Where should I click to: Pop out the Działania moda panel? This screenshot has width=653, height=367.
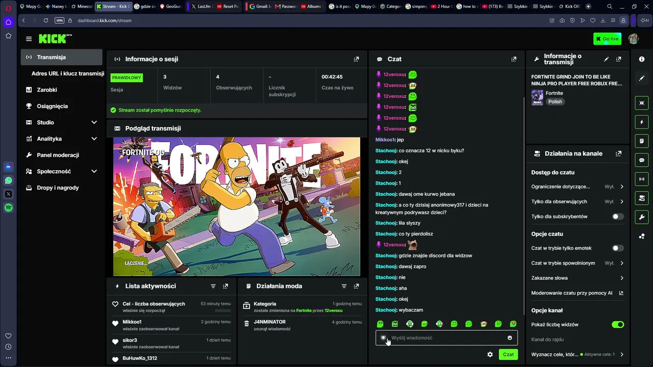point(356,286)
